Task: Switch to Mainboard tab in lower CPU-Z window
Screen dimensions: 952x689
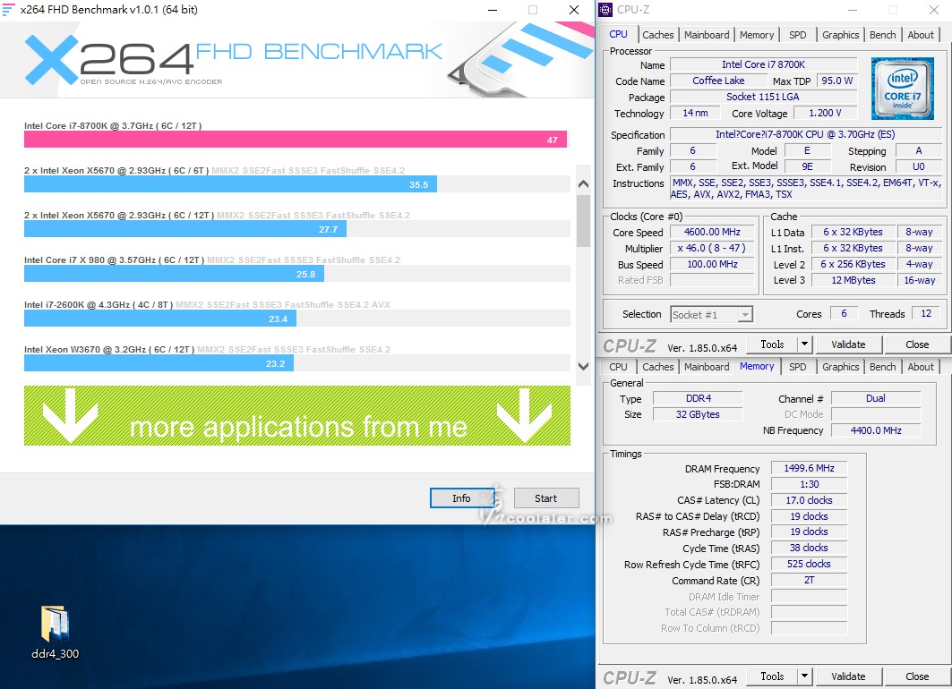Action: click(x=707, y=367)
